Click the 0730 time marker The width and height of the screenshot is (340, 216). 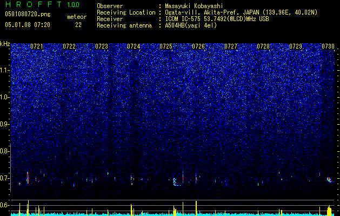point(328,46)
